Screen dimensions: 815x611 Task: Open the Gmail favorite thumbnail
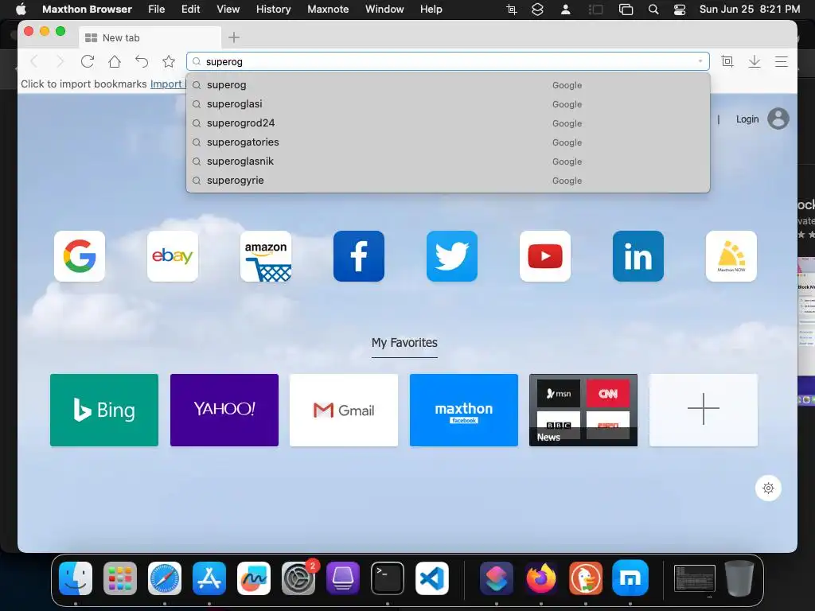[344, 410]
